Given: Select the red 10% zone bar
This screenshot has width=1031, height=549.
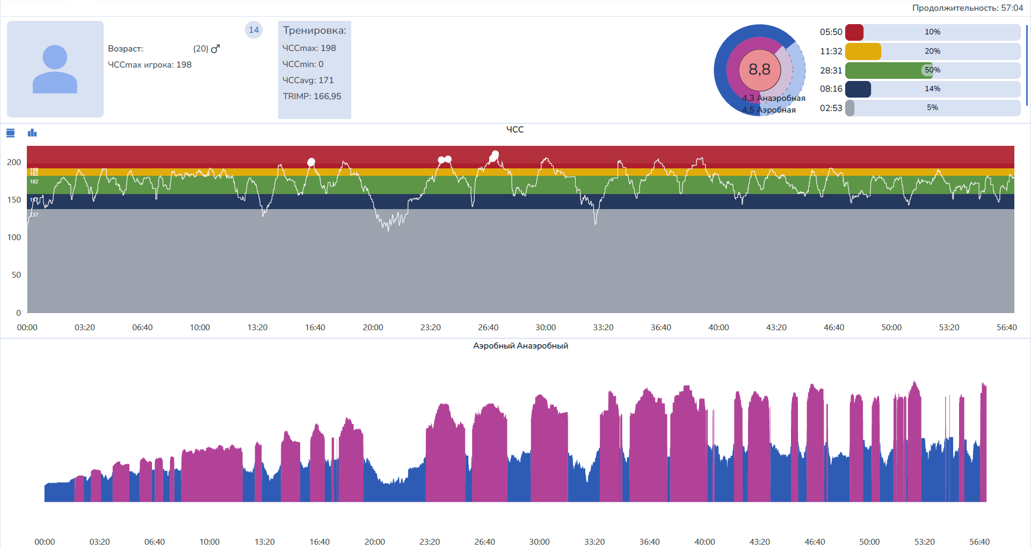Looking at the screenshot, I should pos(854,32).
